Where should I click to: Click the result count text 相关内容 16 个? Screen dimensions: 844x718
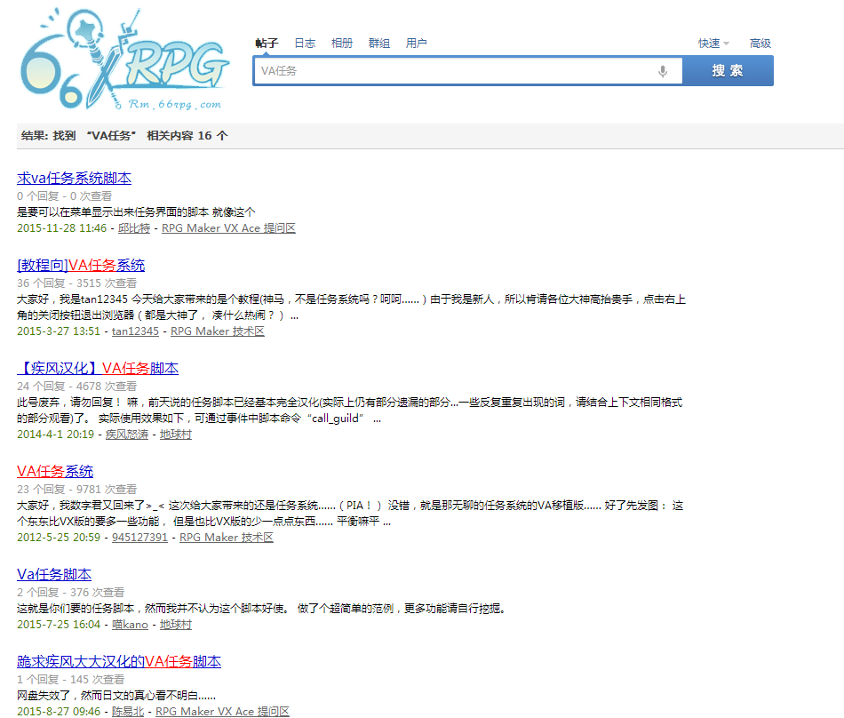click(187, 136)
